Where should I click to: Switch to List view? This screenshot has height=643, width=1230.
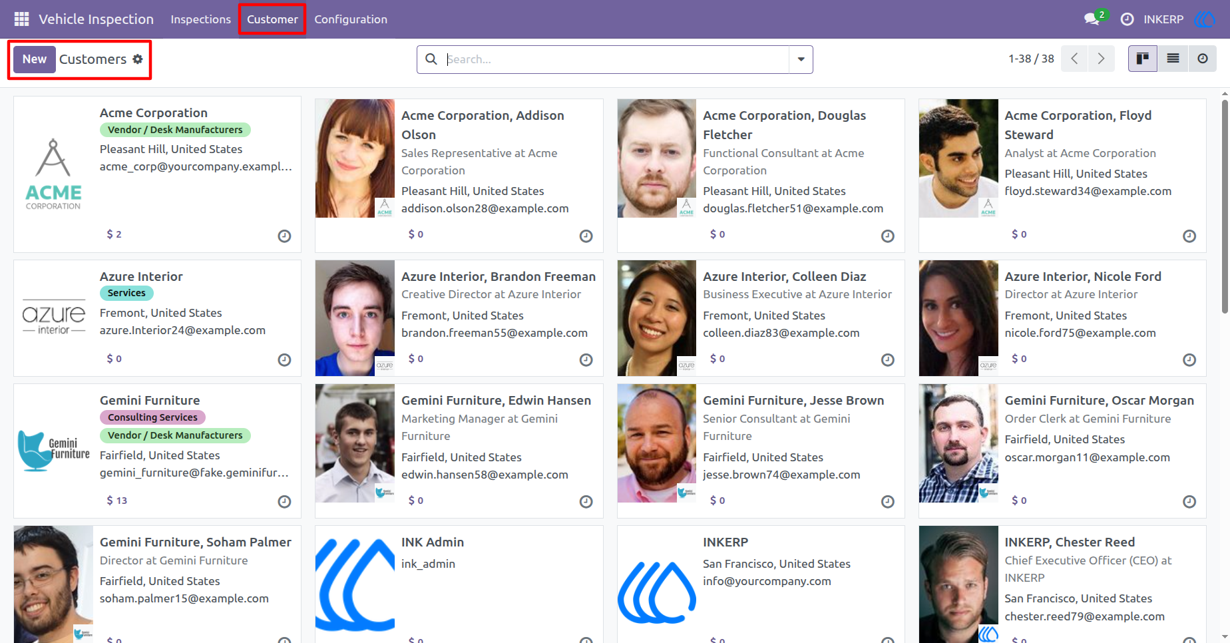pos(1173,59)
